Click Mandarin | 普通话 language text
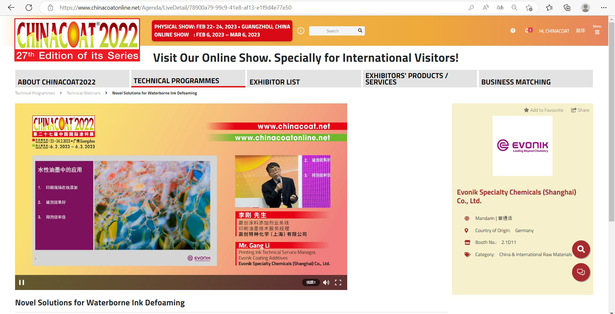The height and width of the screenshot is (314, 615). (x=494, y=218)
